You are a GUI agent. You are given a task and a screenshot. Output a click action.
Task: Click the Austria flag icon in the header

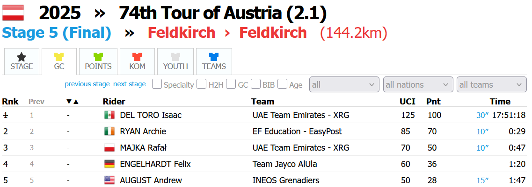(x=13, y=13)
